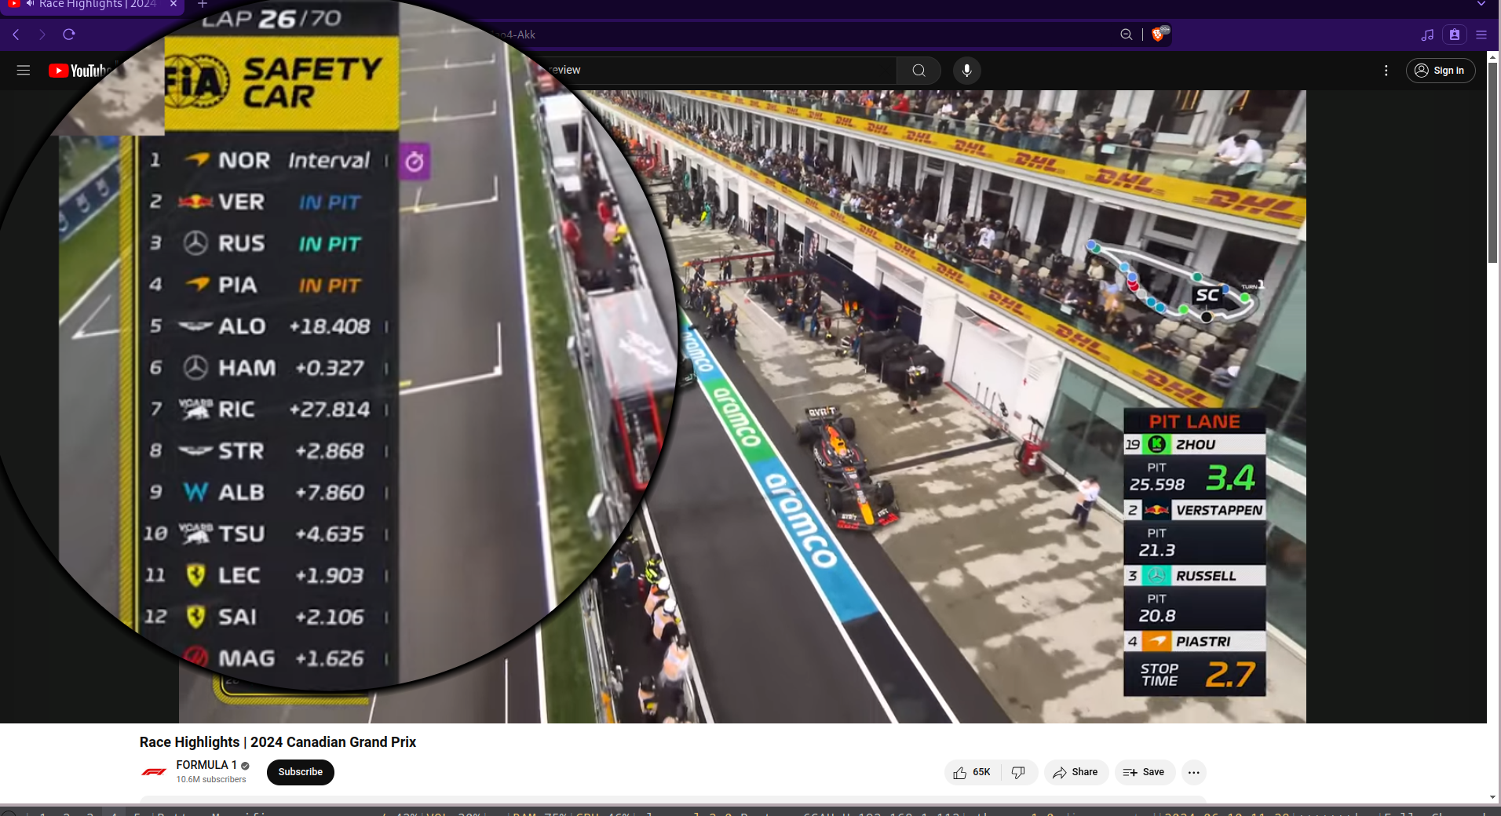This screenshot has width=1501, height=816.
Task: Click the FORMULA 1 channel avatar
Action: pos(154,772)
